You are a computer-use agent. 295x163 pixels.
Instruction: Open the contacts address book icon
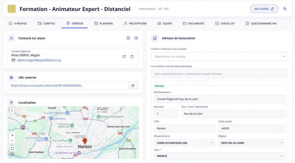coord(136,38)
